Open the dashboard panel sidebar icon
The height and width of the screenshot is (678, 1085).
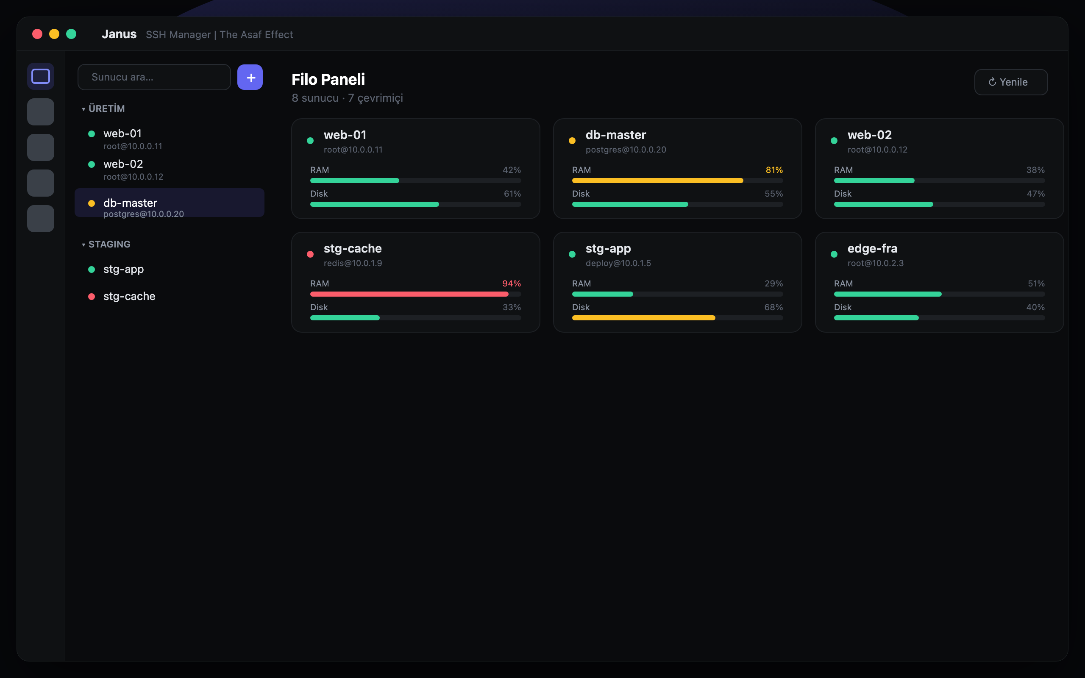pos(40,76)
